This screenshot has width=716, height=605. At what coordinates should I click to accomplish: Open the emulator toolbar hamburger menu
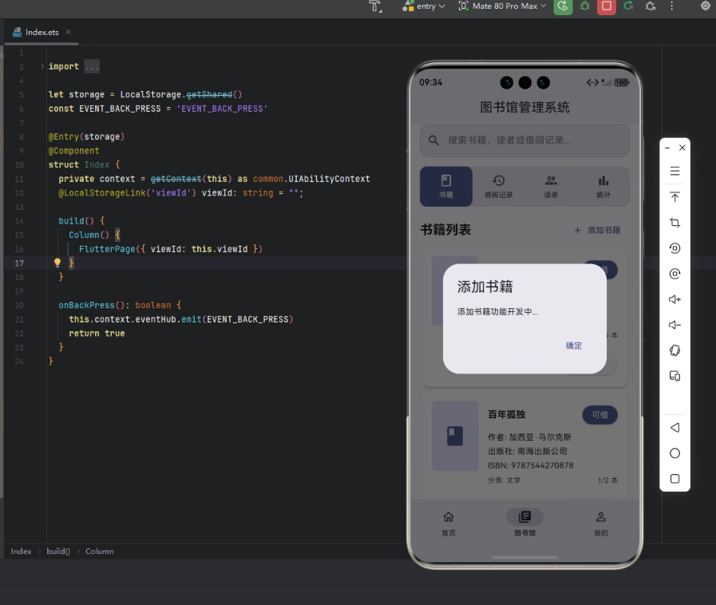coord(675,172)
